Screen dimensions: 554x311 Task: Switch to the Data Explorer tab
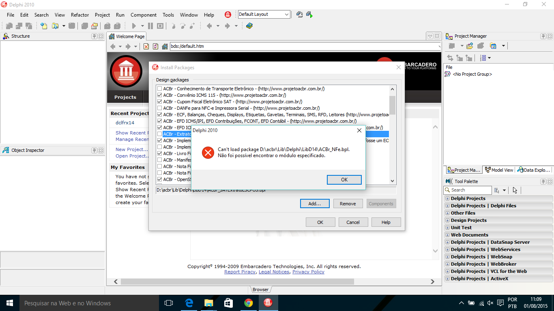pyautogui.click(x=534, y=170)
